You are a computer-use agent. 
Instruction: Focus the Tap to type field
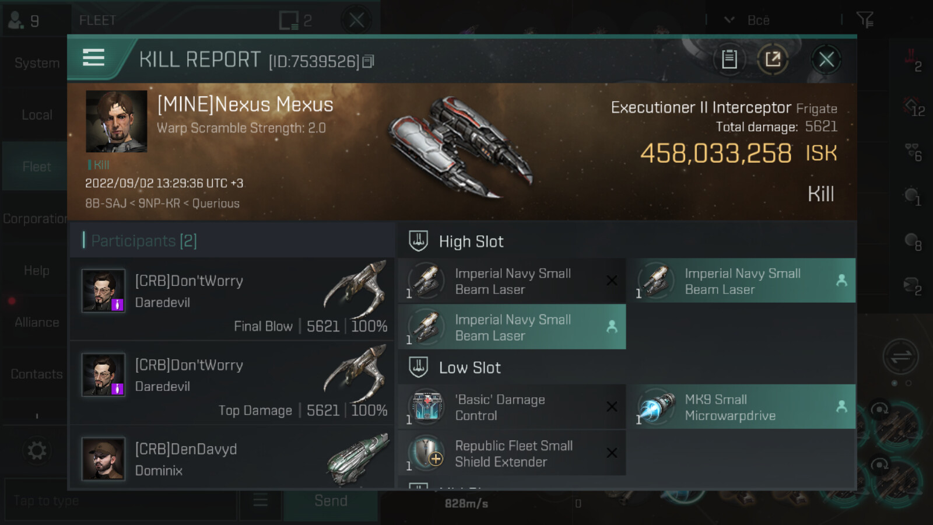tap(120, 501)
